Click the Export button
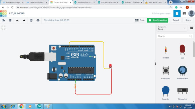Screen dimensions: 195x109 pyautogui.click(x=176, y=20)
